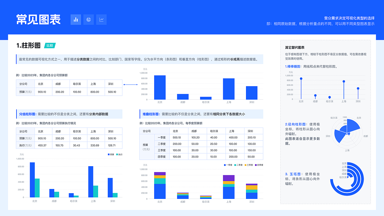
Task: Select the bar chart icon in header
Action: pos(76,19)
